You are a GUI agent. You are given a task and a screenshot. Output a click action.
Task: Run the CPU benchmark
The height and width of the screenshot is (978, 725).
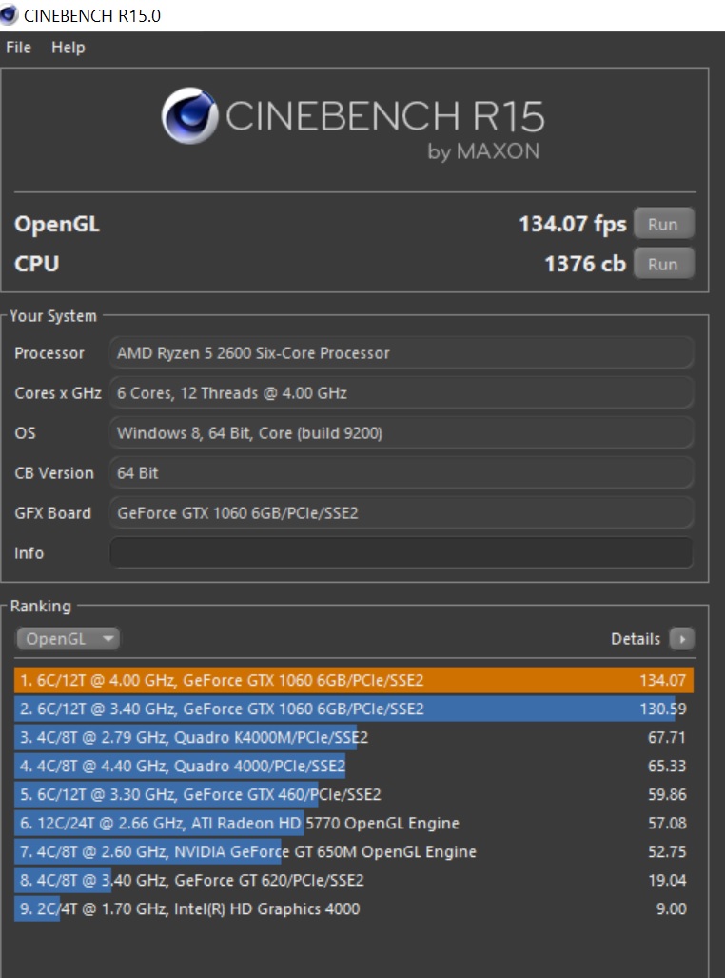point(663,264)
